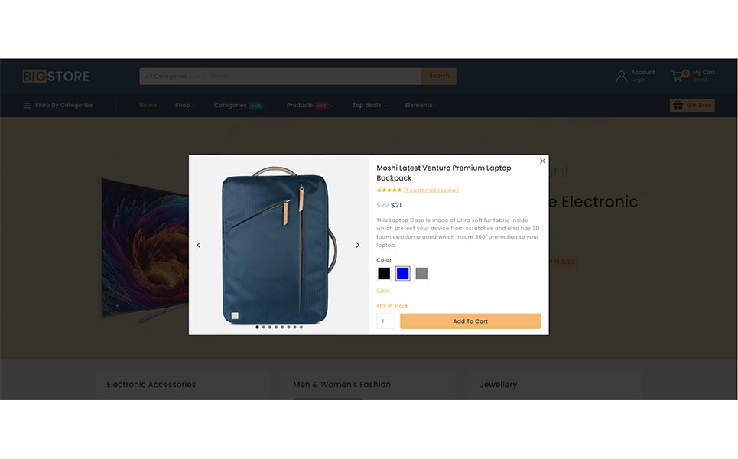This screenshot has width=738, height=459.
Task: Add the backpack to cart
Action: pos(470,321)
